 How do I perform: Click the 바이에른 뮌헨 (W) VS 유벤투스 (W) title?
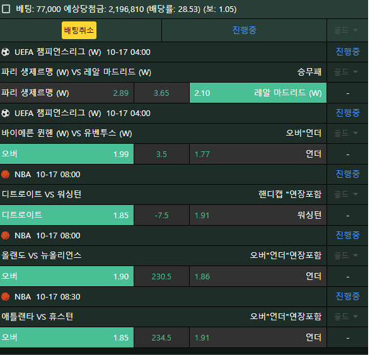[67, 133]
